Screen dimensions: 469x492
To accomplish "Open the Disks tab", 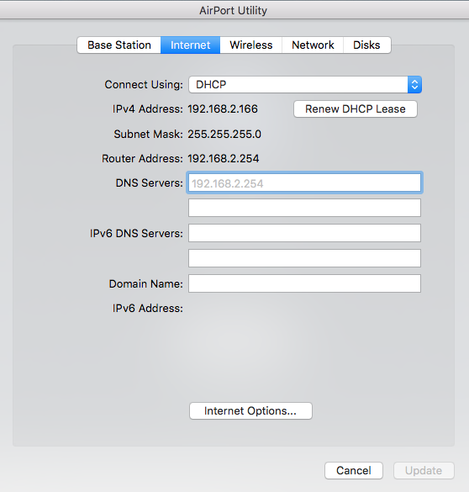I will (366, 45).
